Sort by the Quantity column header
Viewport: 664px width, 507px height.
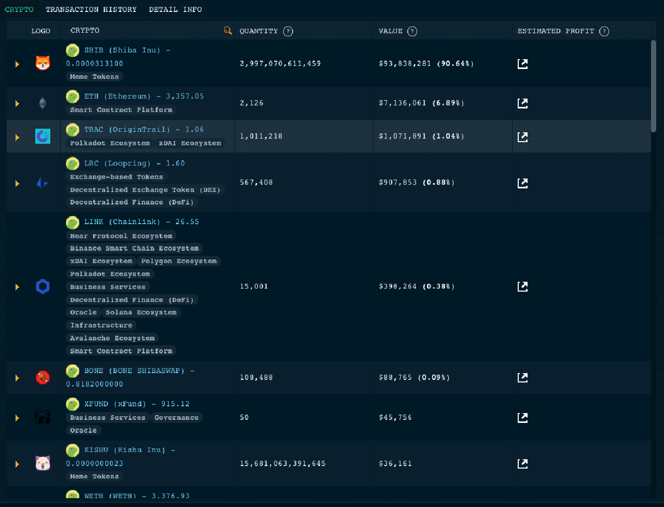(x=258, y=31)
